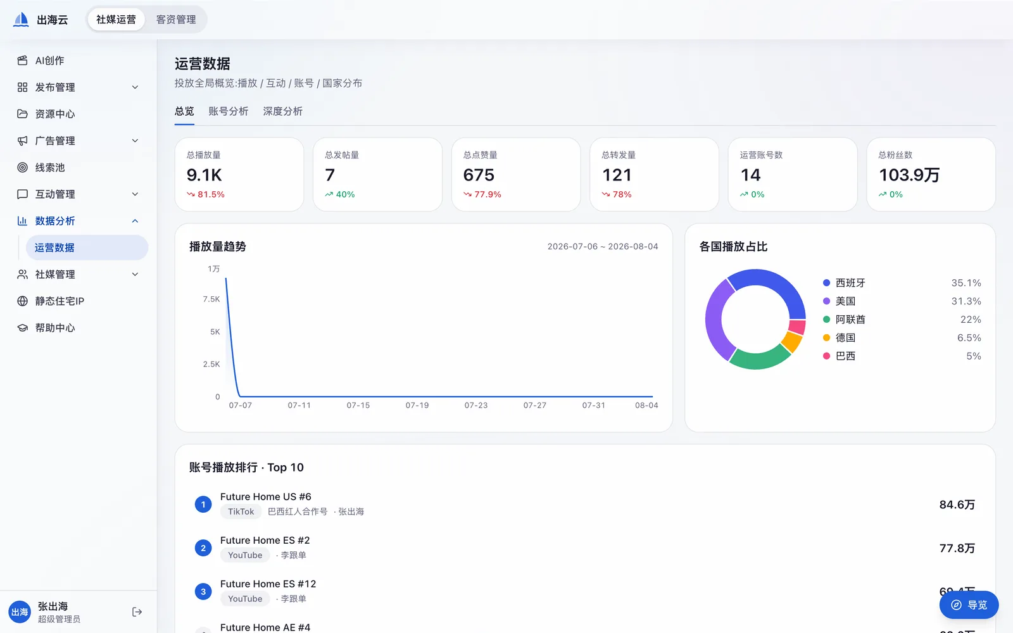Open the 账号分析 tab
Screen dimensions: 1013x633
tap(229, 111)
